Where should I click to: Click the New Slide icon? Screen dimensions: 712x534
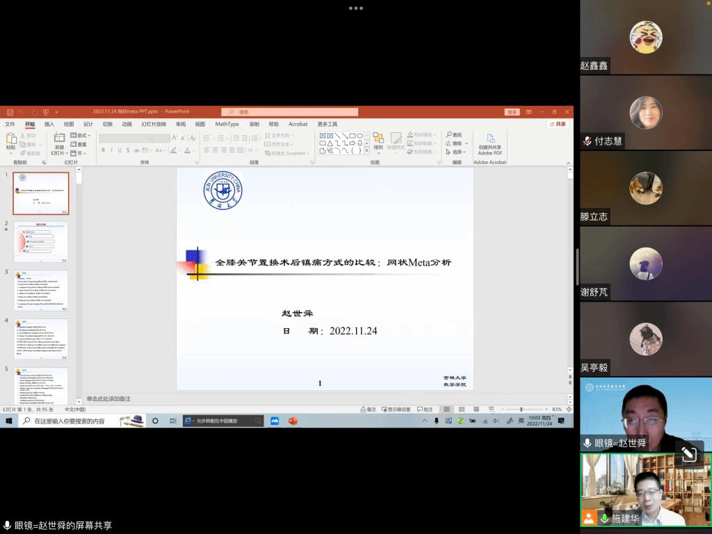59,138
